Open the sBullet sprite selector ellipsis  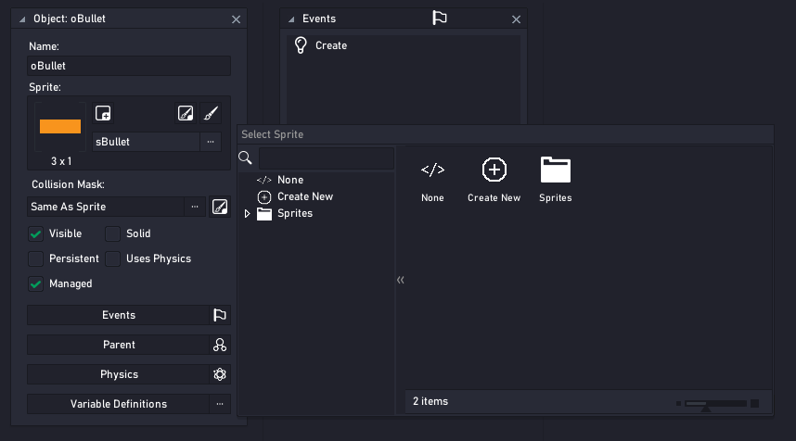pyautogui.click(x=211, y=142)
